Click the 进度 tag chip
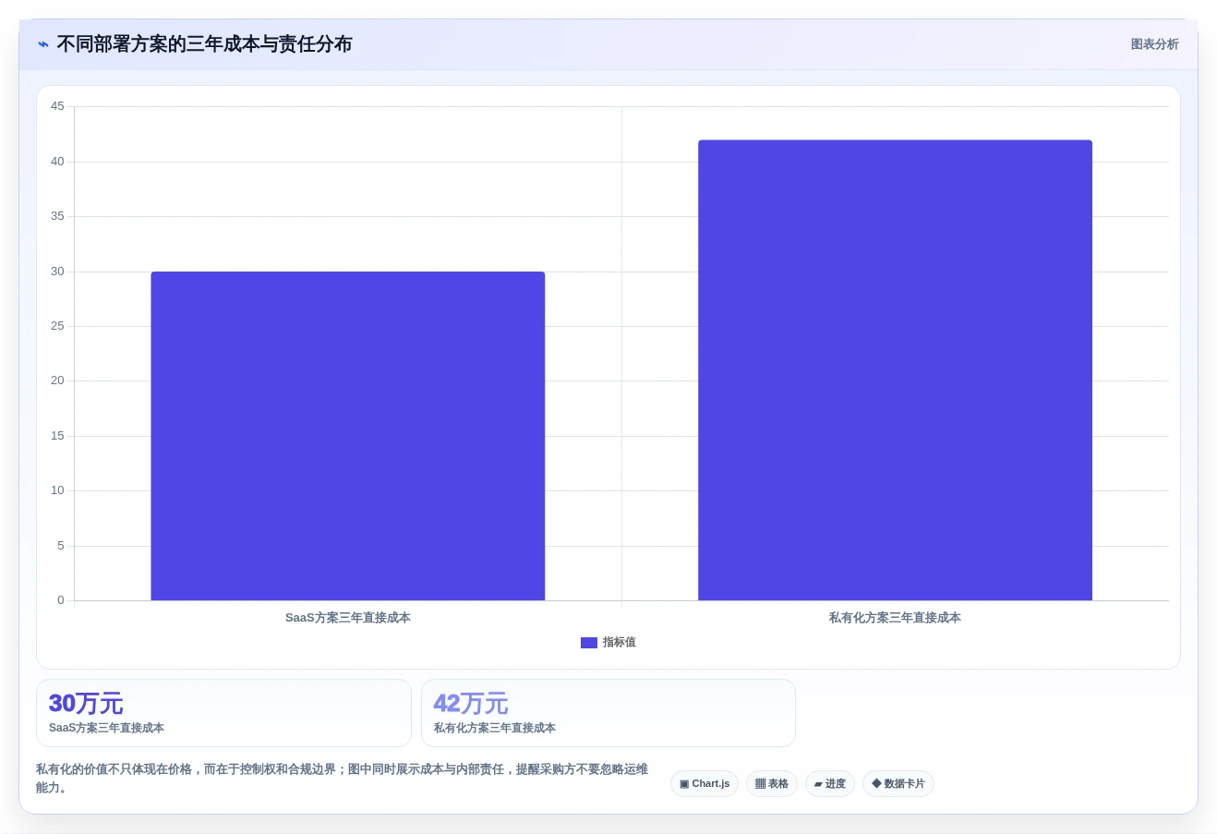 point(830,783)
